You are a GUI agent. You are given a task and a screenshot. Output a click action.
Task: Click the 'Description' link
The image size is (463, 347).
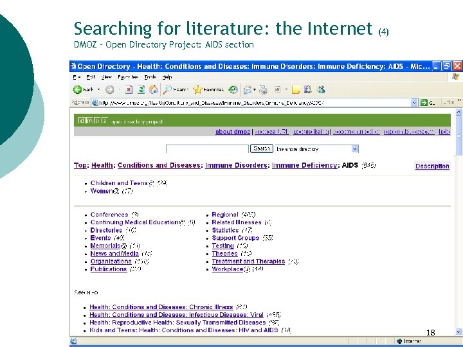pos(432,166)
